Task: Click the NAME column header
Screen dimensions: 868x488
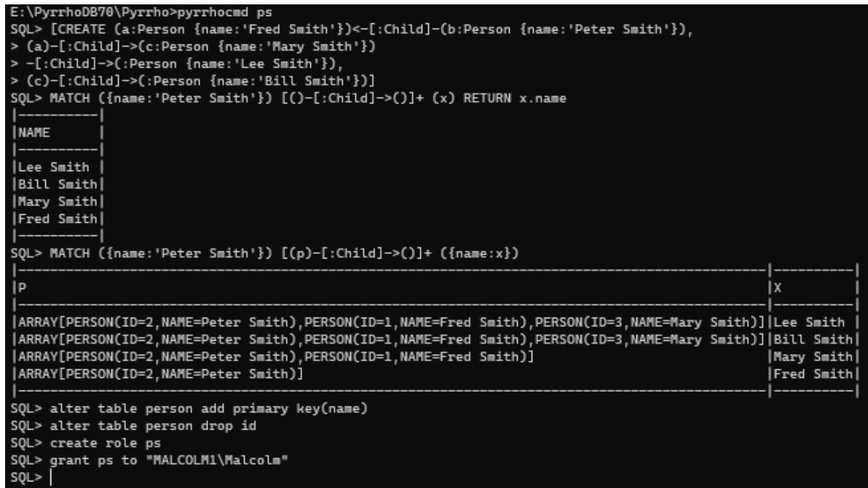Action: click(x=33, y=133)
